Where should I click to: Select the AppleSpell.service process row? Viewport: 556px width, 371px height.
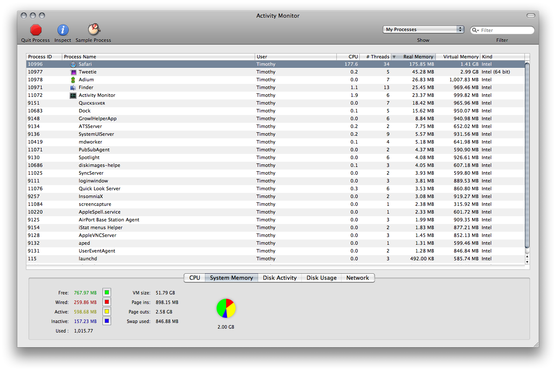(x=275, y=212)
